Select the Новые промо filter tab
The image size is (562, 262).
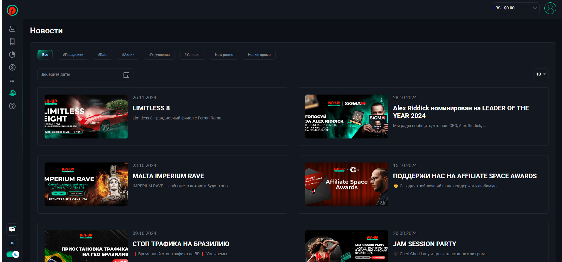[259, 55]
